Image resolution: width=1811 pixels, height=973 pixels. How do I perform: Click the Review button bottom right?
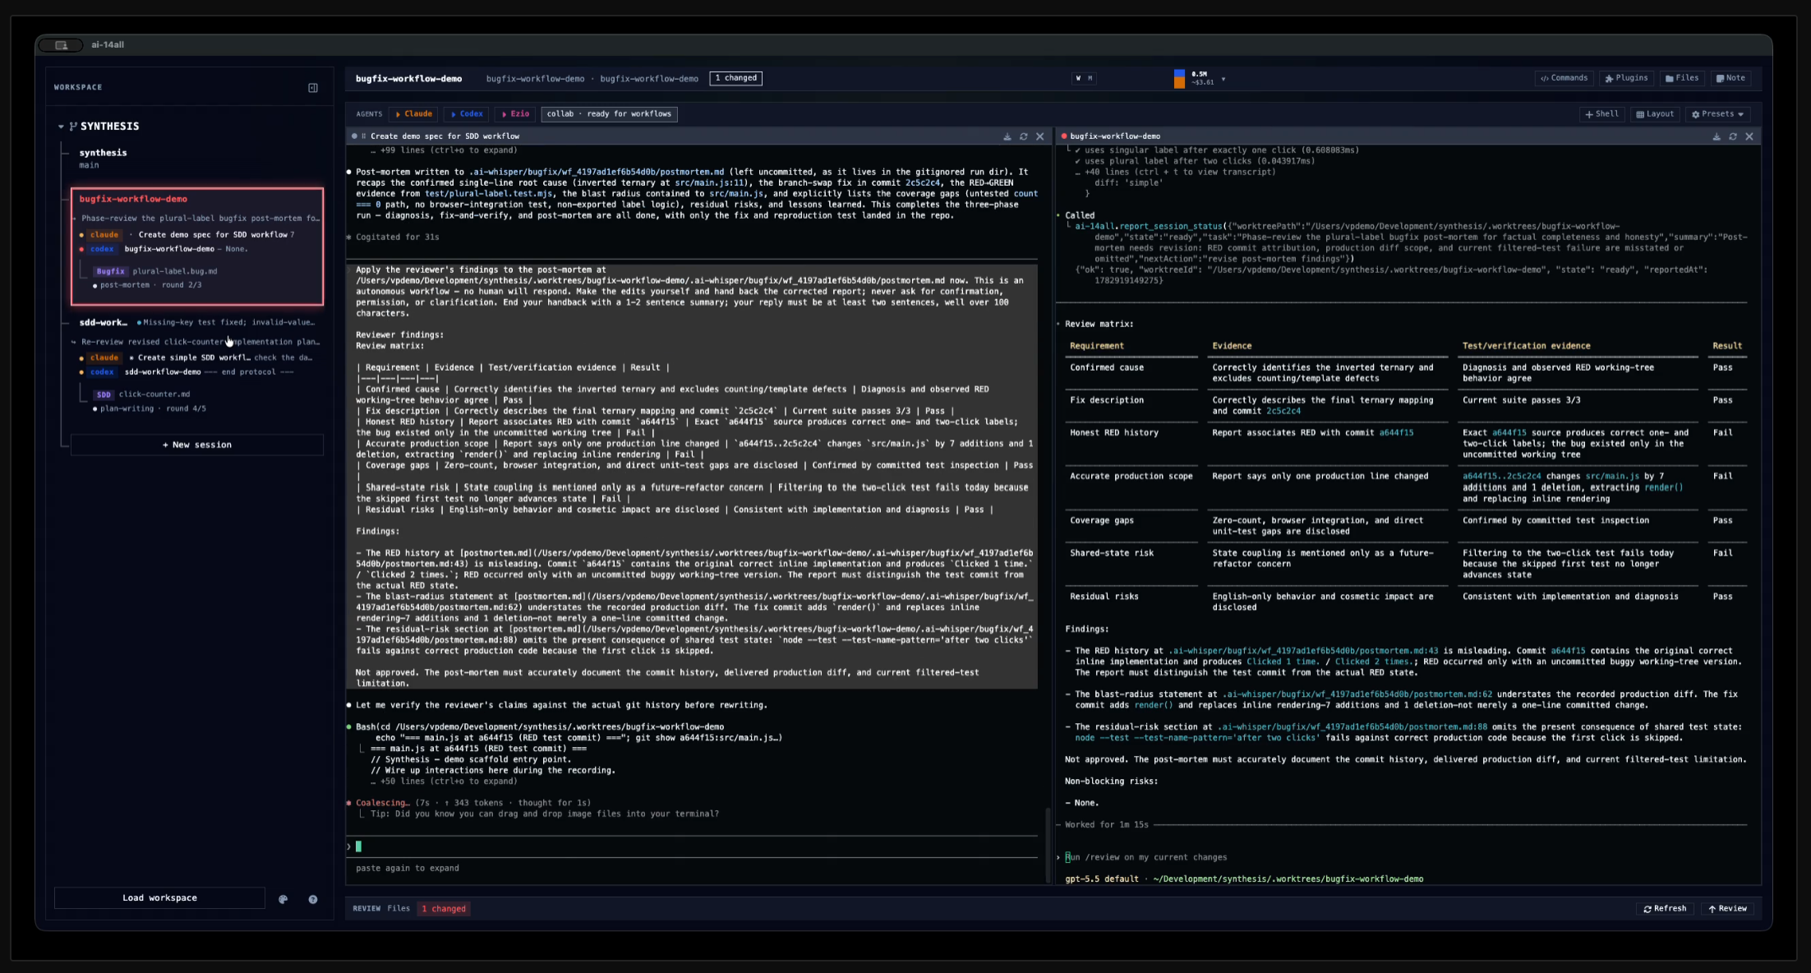click(1727, 909)
